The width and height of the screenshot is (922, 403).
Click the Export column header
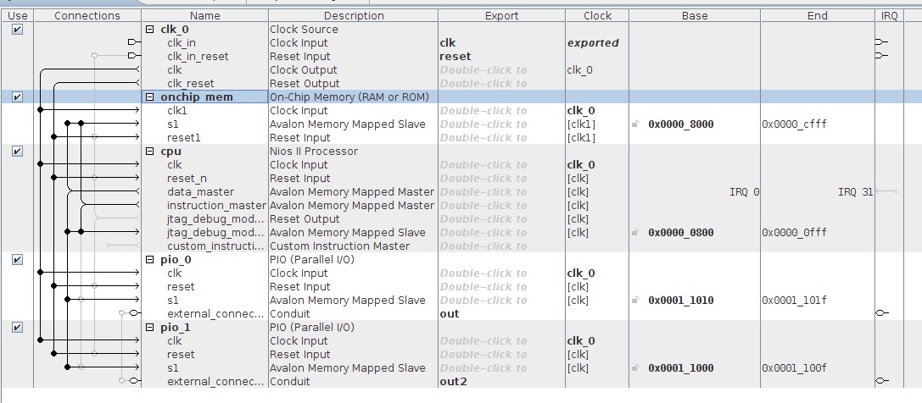(x=501, y=15)
